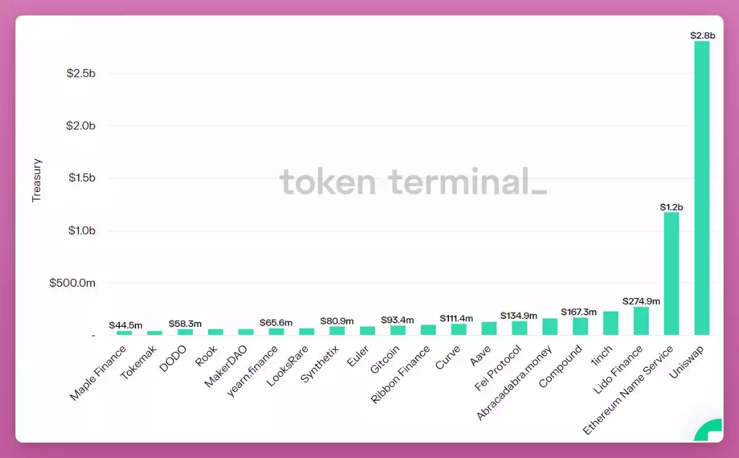Click the Fei Protocol bar
The image size is (739, 458).
click(x=519, y=328)
